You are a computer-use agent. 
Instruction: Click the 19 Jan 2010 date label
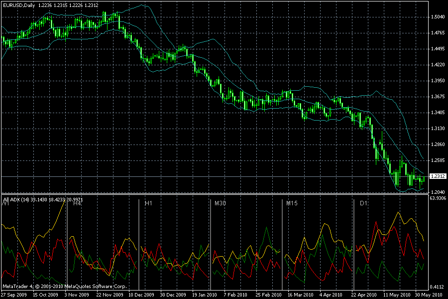205,295
